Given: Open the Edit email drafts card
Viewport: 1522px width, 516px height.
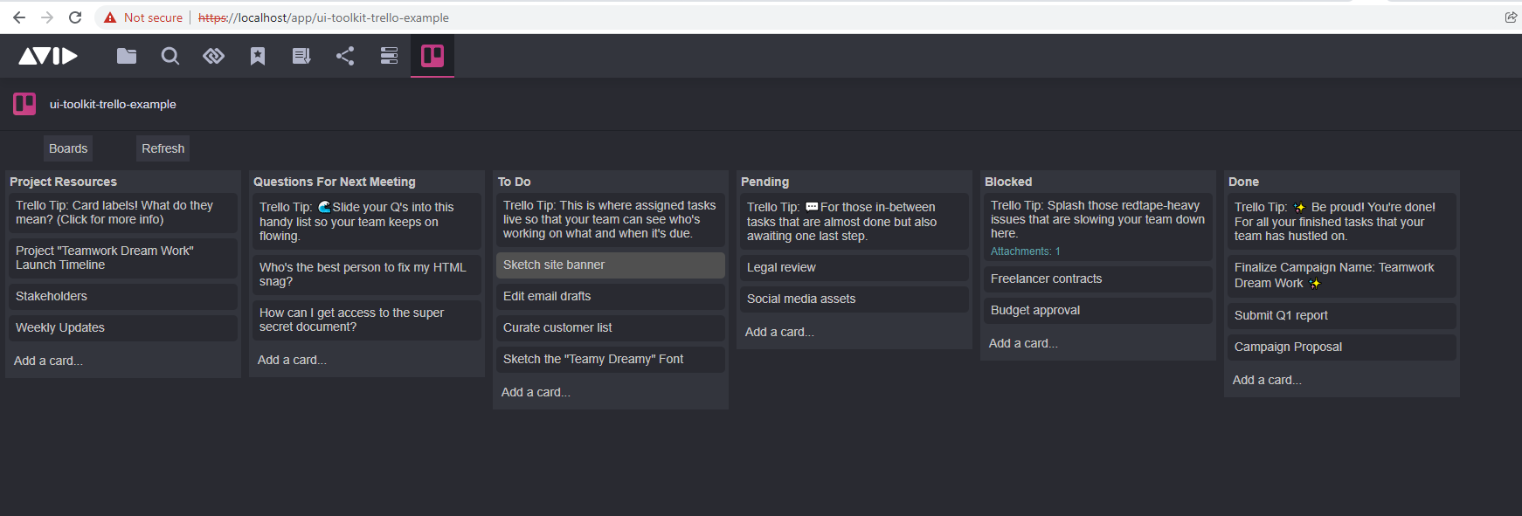Looking at the screenshot, I should 611,296.
